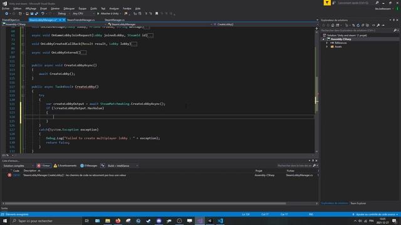The image size is (401, 225).
Task: Click the search magnifier in Solution Explorer search box
Action: (395, 31)
